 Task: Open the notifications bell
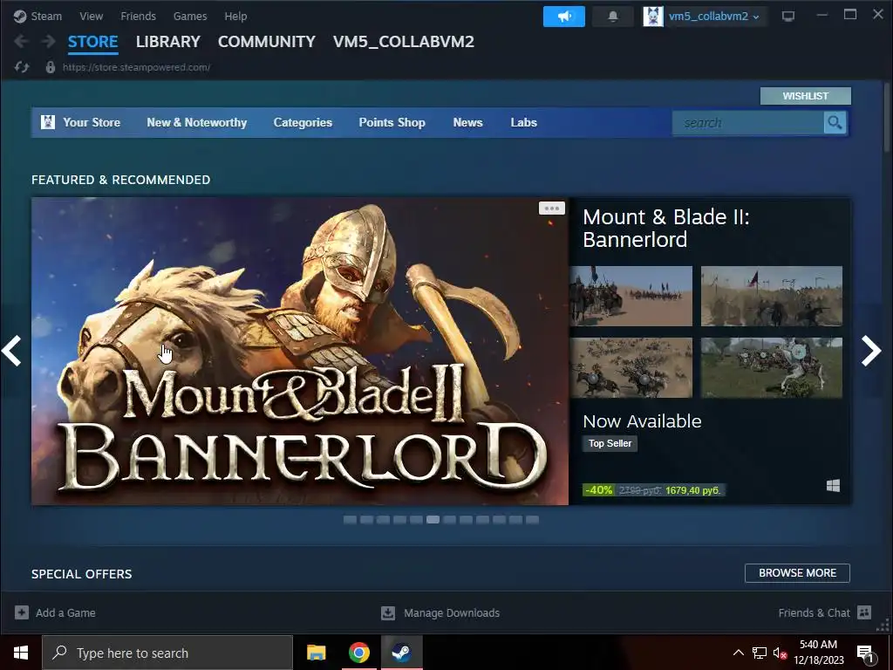click(x=613, y=17)
